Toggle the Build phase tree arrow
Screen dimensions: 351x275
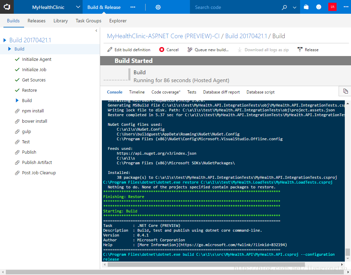9,49
